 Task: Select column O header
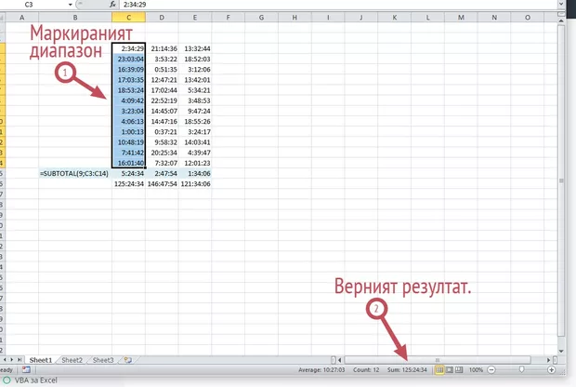[527, 18]
